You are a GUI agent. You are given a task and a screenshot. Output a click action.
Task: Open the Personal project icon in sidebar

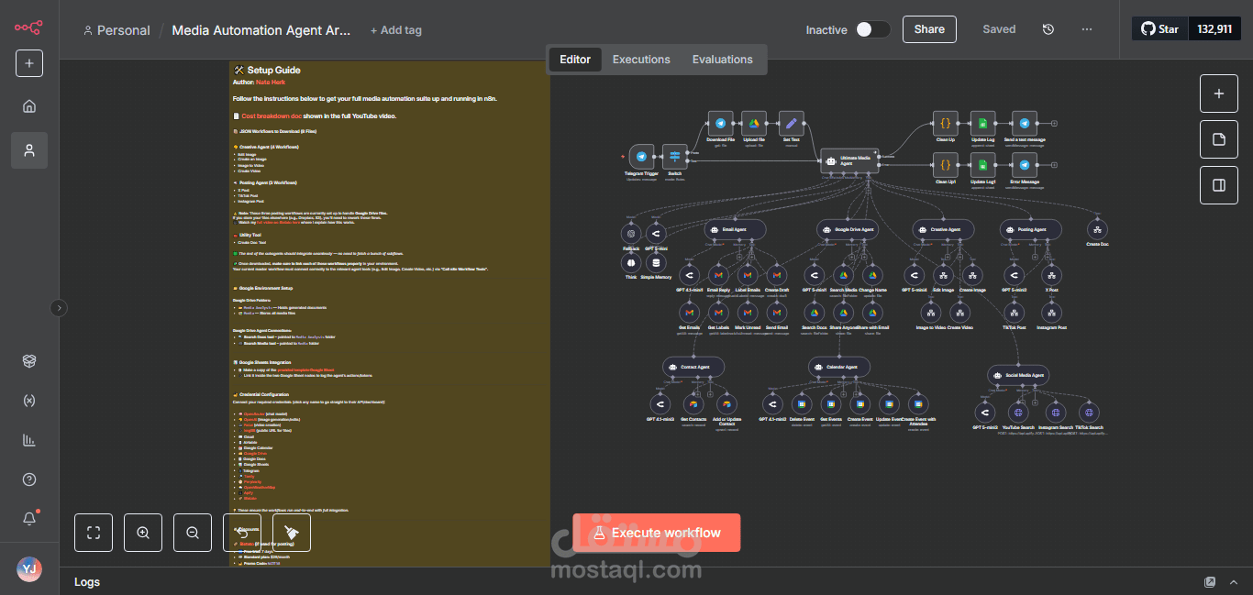click(x=29, y=149)
